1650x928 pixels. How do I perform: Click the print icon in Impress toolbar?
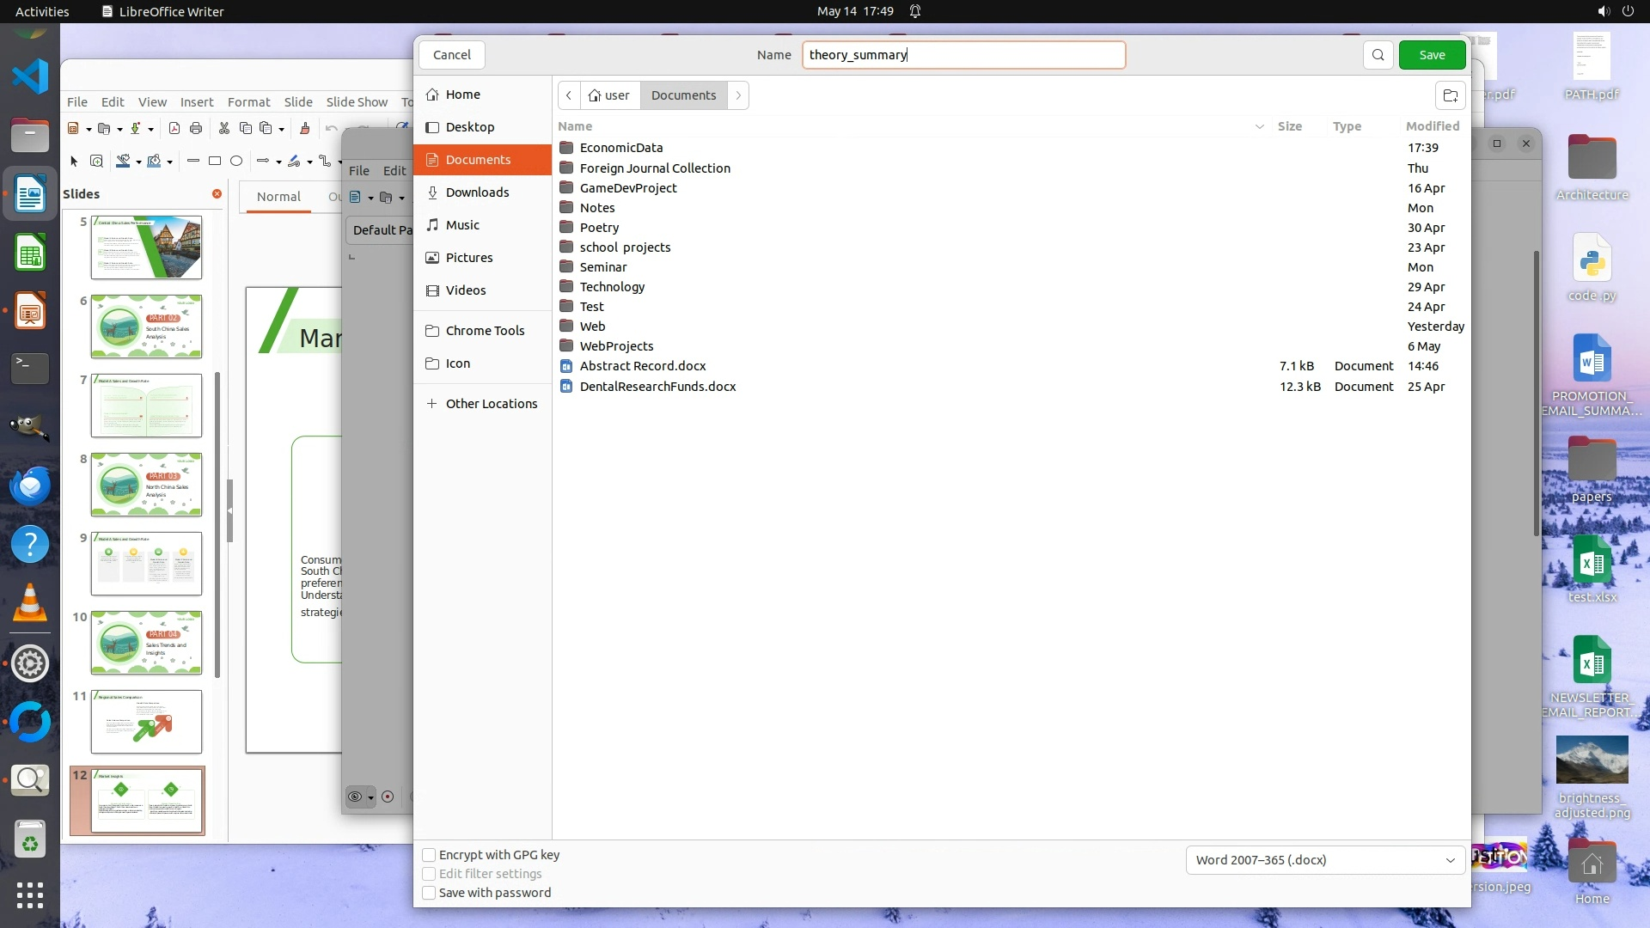pyautogui.click(x=196, y=129)
